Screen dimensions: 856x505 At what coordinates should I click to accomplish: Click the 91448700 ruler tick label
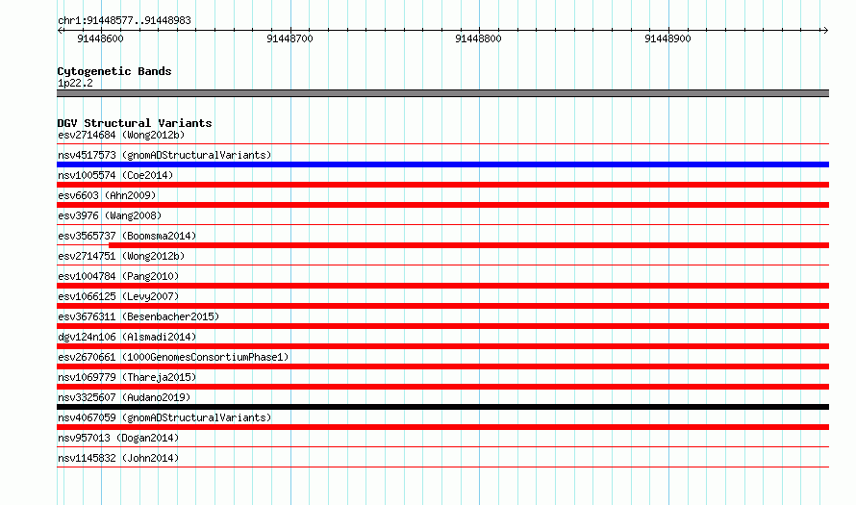click(x=290, y=38)
